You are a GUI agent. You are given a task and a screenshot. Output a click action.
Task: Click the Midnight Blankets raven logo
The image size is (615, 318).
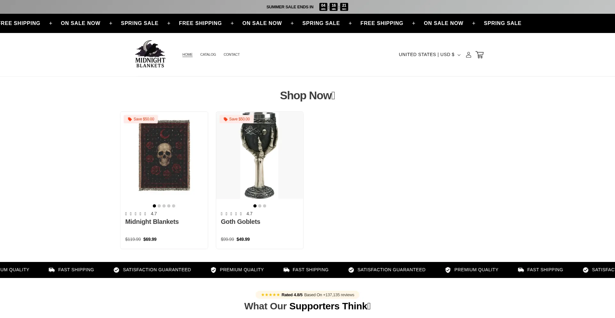click(x=150, y=54)
